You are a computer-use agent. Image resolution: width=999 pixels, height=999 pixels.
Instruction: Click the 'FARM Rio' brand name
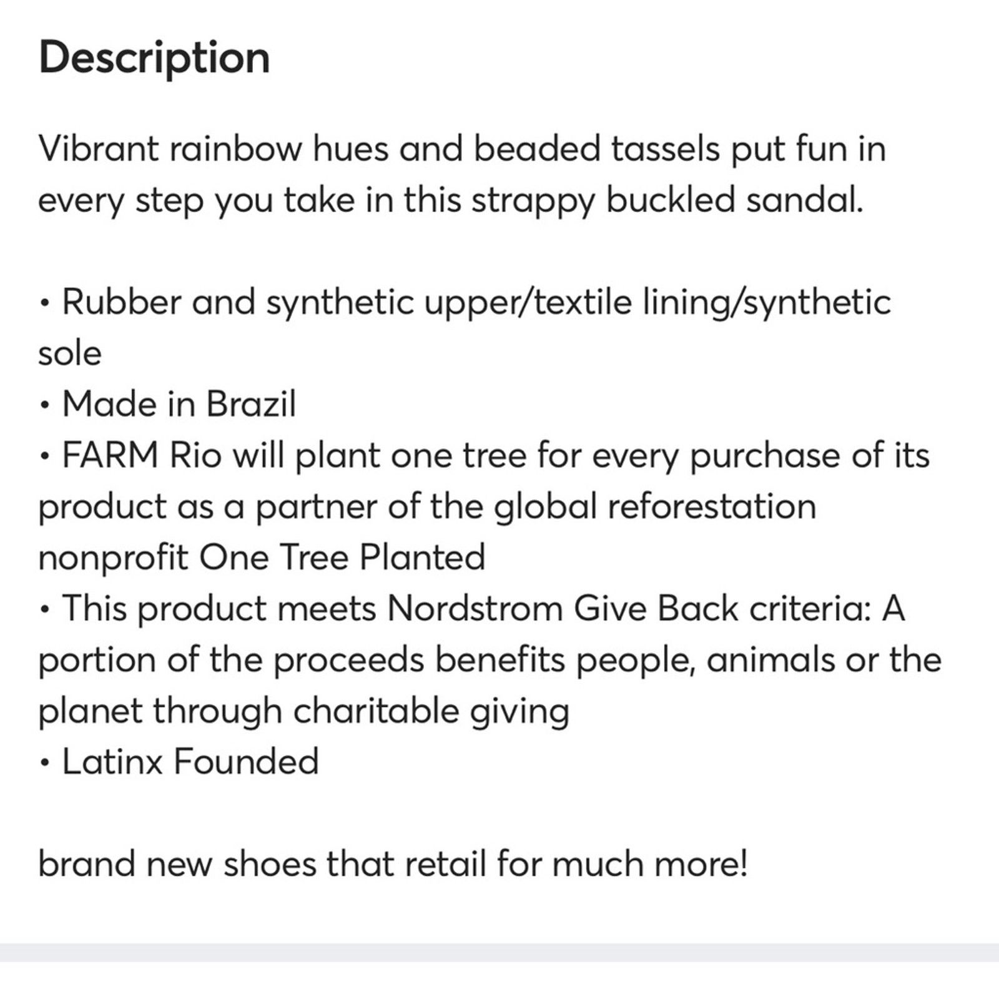click(142, 455)
